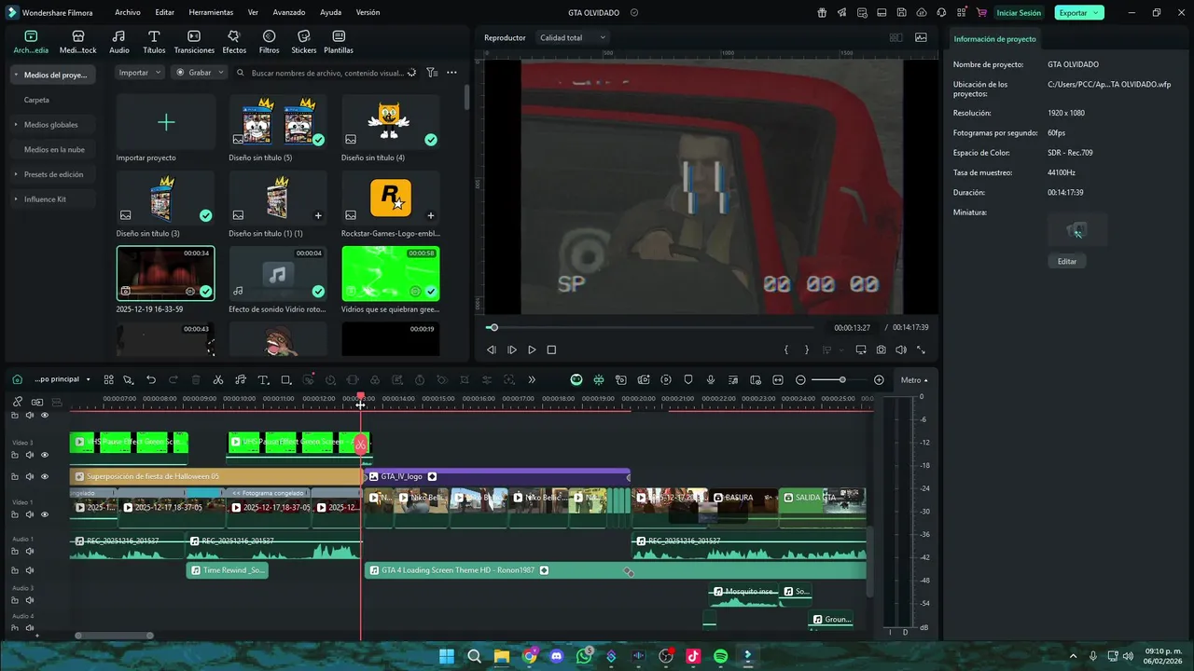
Task: Open the Exportar dropdown button
Action: tap(1079, 13)
